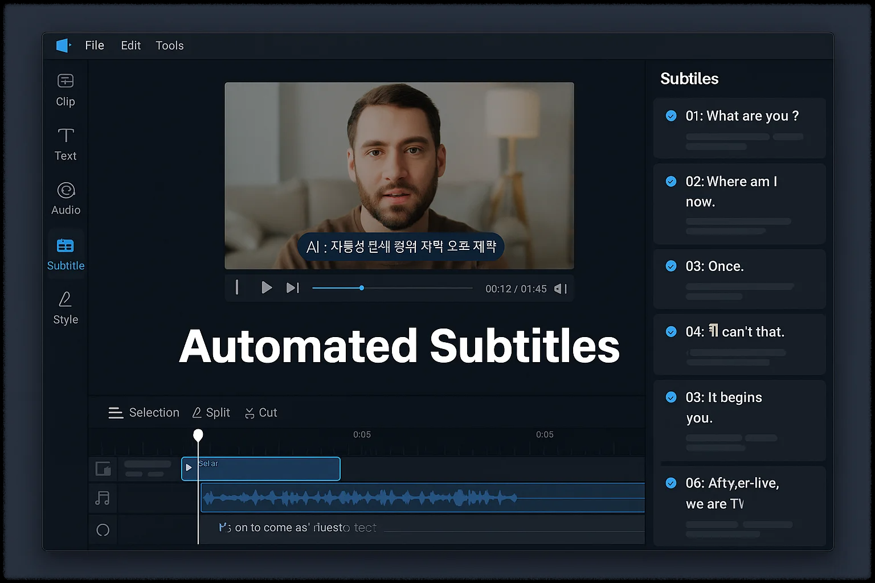Select subtitle text '04: can't that.'

pos(735,332)
